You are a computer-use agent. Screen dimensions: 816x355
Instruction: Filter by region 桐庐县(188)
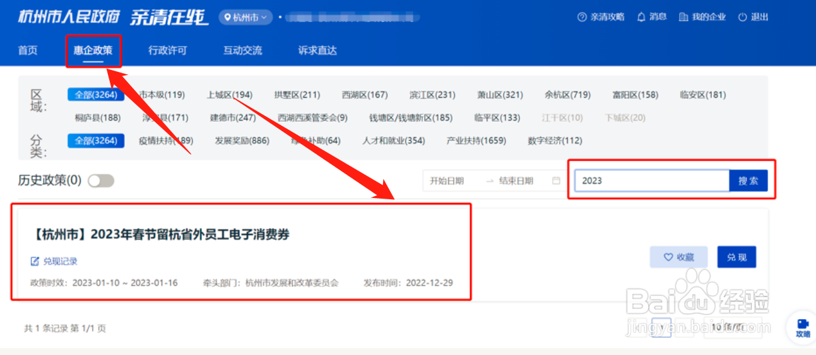coord(97,117)
